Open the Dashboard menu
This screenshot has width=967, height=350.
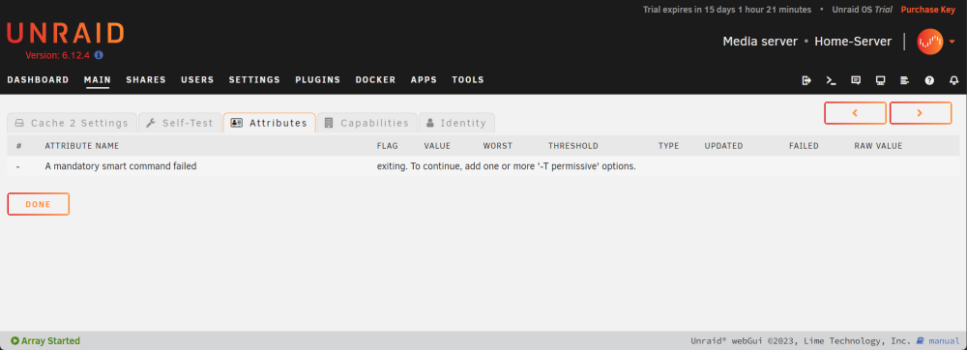39,80
